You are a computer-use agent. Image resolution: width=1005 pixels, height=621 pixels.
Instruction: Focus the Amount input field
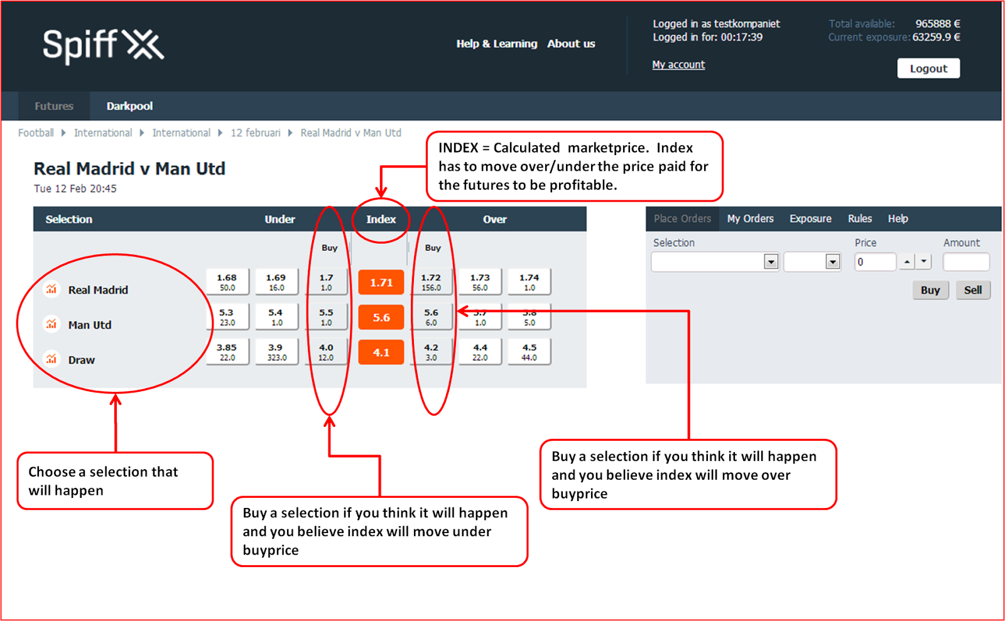966,262
